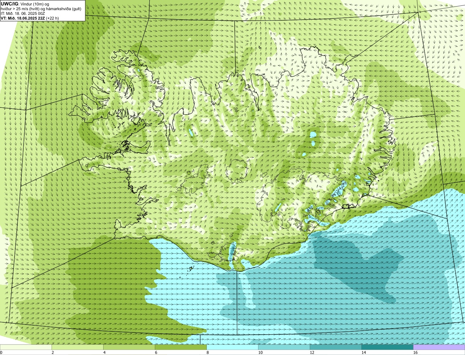Pick the 2–4 m/s color bar segment
Image resolution: width=465 pixels, height=355 pixels.
(x=78, y=347)
